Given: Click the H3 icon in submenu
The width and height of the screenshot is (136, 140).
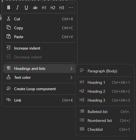Looking at the screenshot, I should tap(82, 100).
